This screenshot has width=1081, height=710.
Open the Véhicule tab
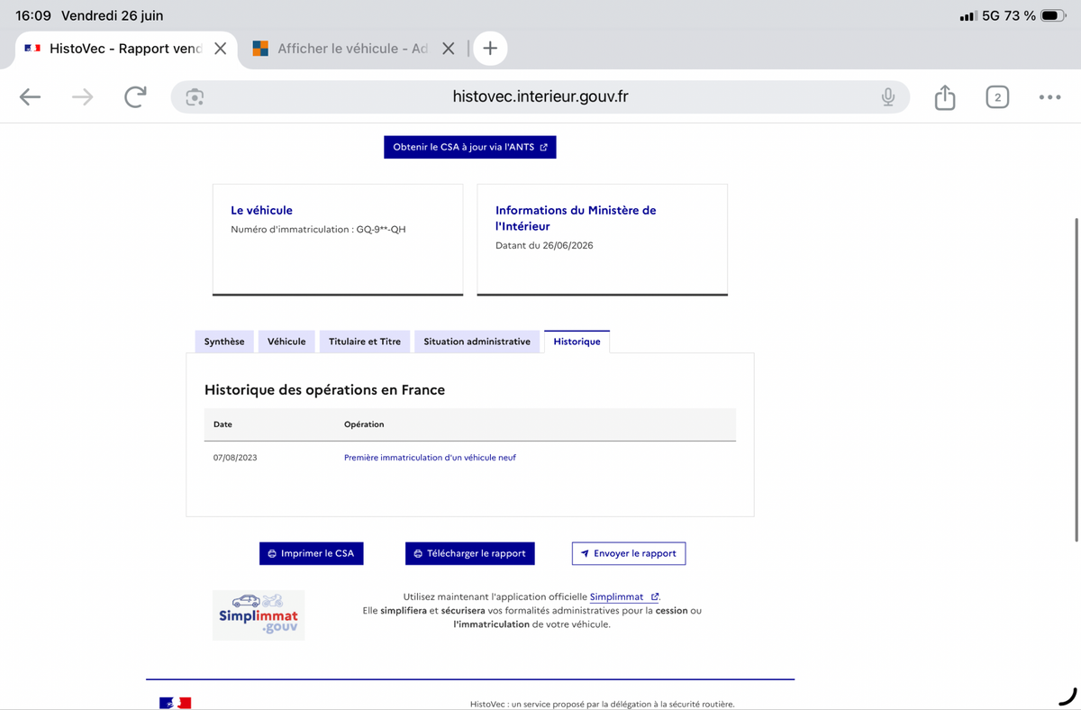[286, 341]
